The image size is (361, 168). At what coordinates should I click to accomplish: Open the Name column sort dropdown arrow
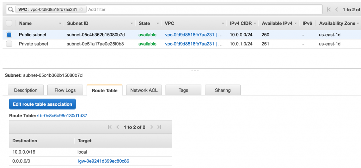(60, 24)
